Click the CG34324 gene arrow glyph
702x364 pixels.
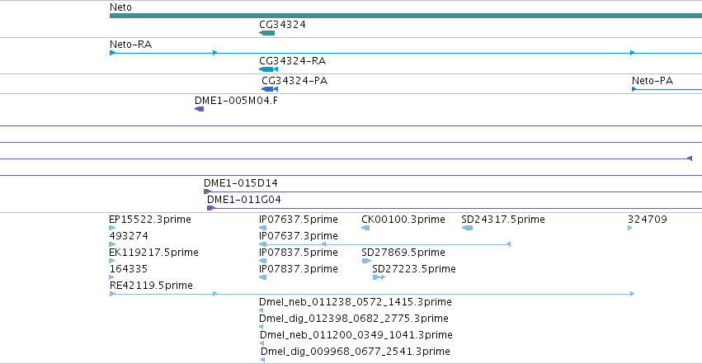pos(266,33)
